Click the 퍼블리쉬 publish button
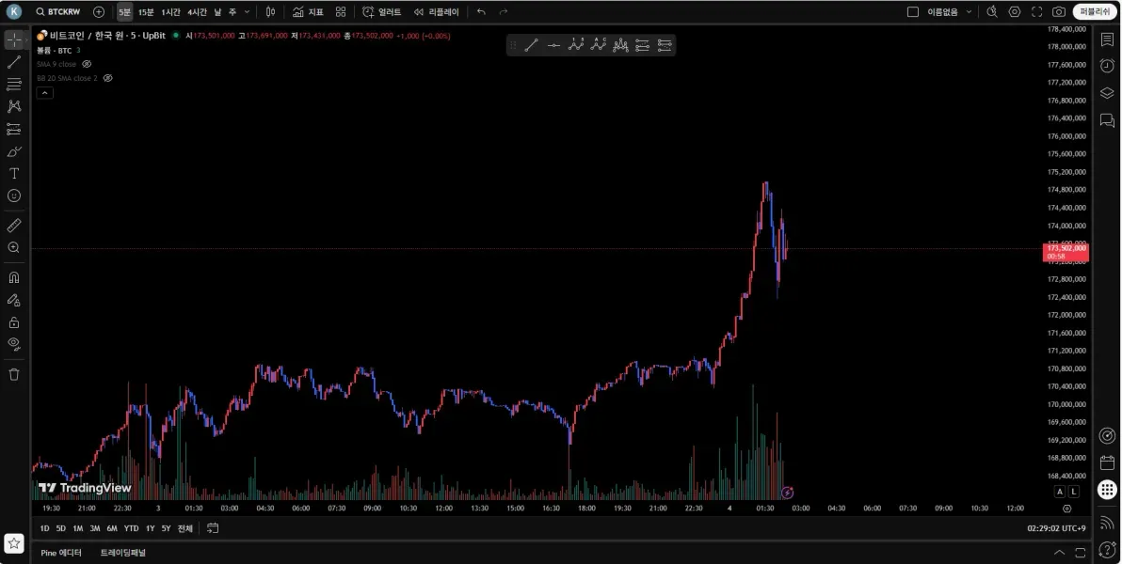The height and width of the screenshot is (564, 1122). 1095,12
